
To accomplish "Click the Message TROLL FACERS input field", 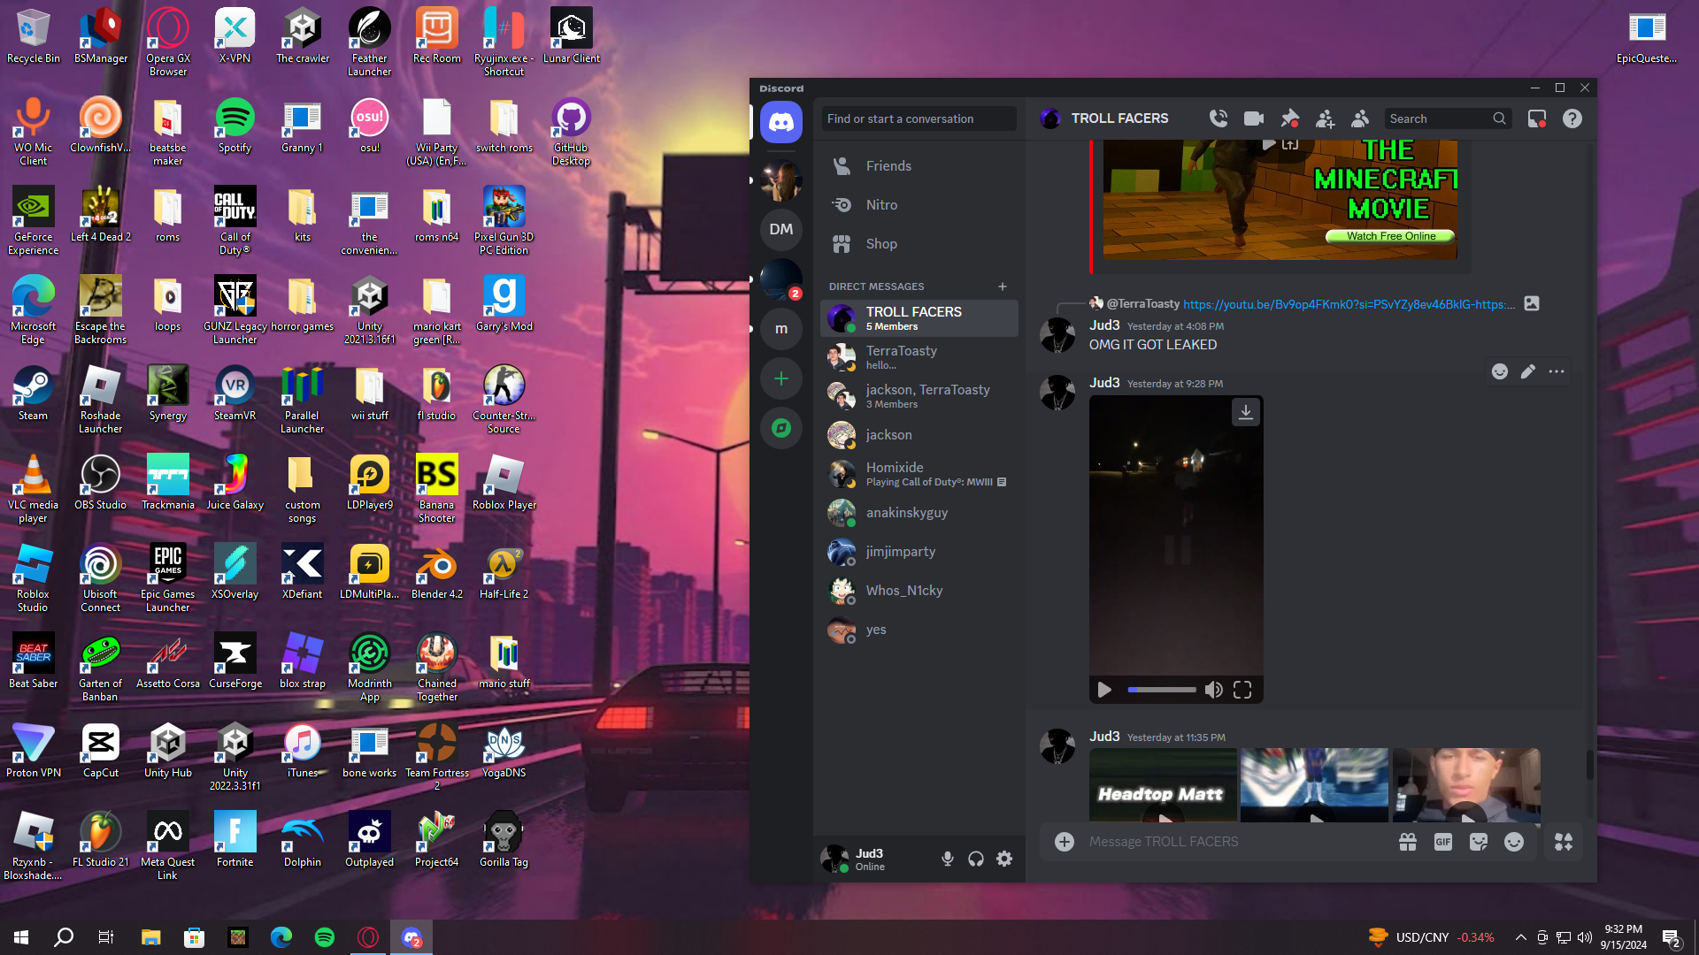I will tap(1230, 842).
